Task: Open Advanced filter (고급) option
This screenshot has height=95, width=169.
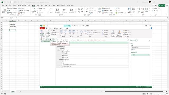Action: (x=91, y=13)
